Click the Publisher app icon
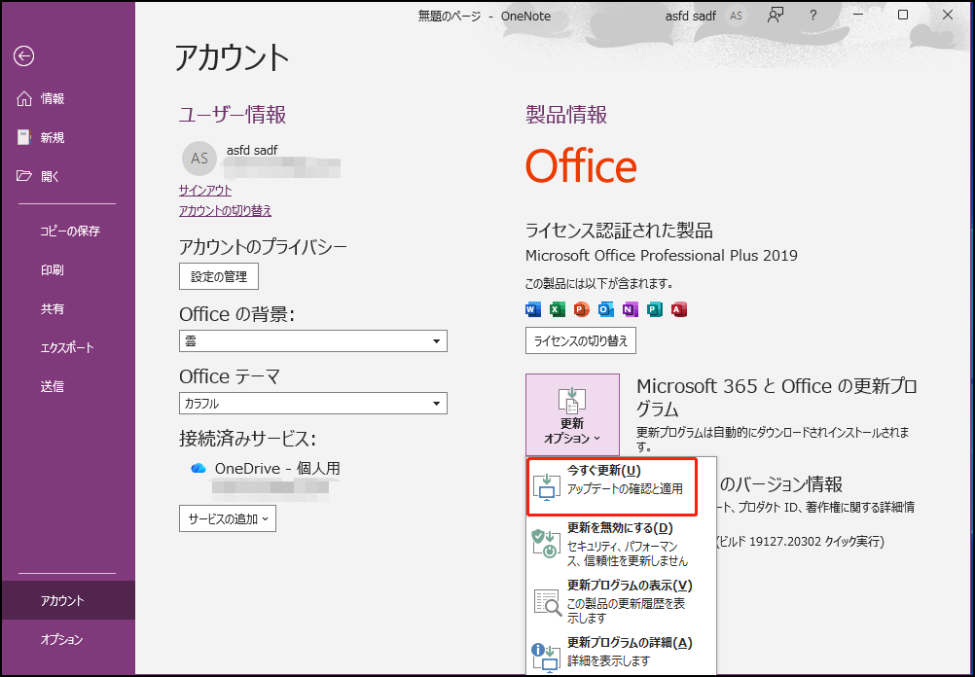The width and height of the screenshot is (975, 677). pos(654,309)
